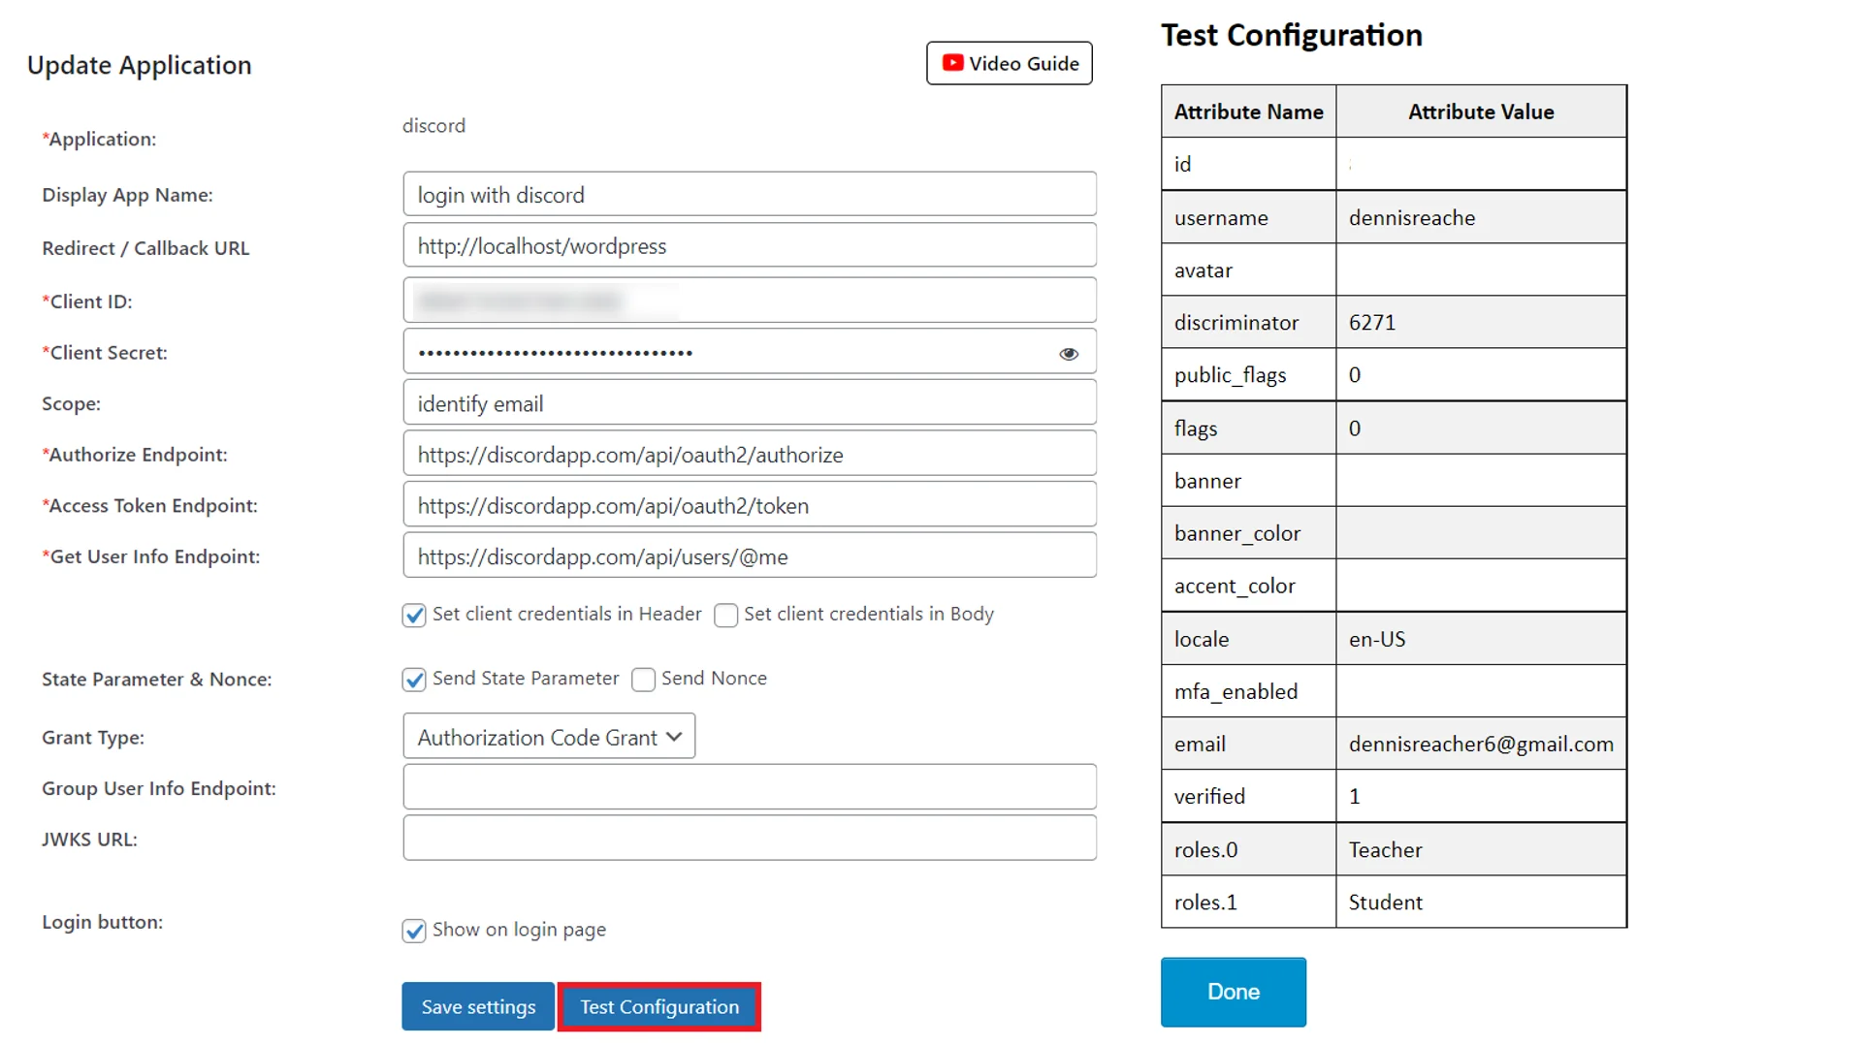
Task: Uncheck Send State Parameter checkbox
Action: click(414, 680)
